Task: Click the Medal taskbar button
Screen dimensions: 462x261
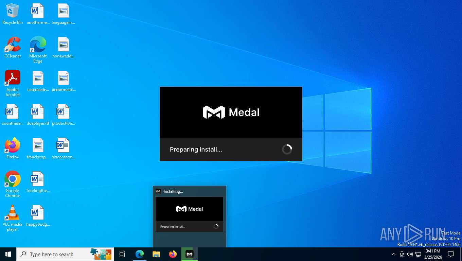Action: [190, 254]
